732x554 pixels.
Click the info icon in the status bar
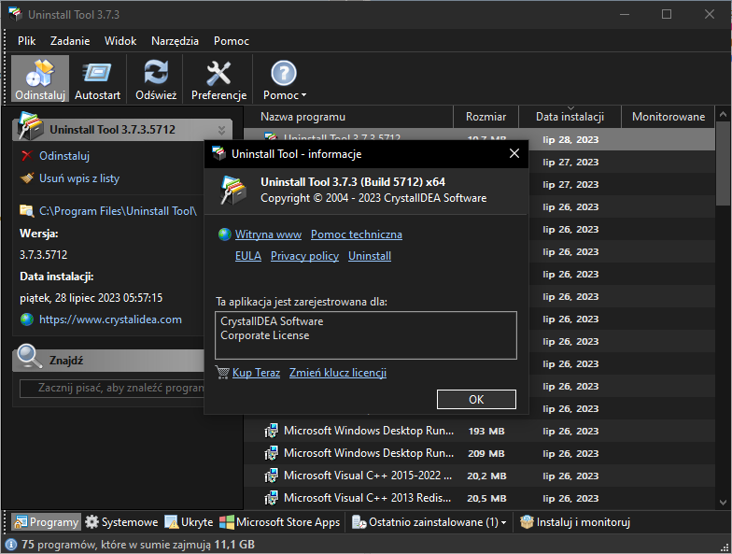click(x=11, y=545)
